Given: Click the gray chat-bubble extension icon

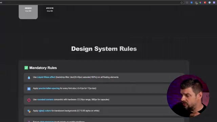Looking at the screenshot, I should [x=187, y=2].
